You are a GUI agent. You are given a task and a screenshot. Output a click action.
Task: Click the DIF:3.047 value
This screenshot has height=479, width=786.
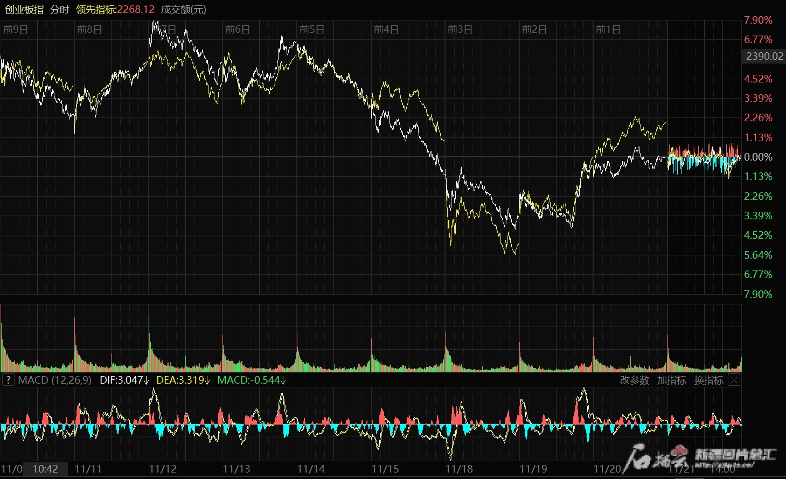coord(125,380)
